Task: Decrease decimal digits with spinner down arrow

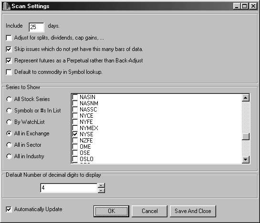Action: point(101,191)
